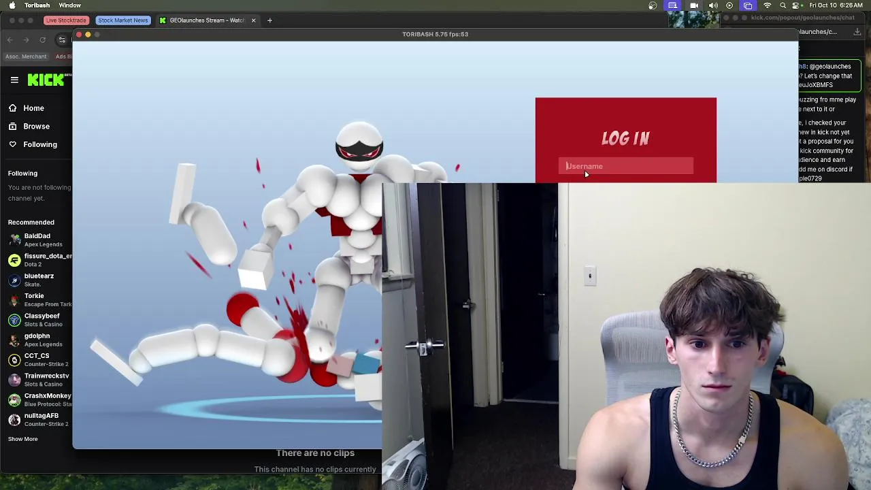The width and height of the screenshot is (871, 490).
Task: Click the Home house icon
Action: (x=12, y=108)
